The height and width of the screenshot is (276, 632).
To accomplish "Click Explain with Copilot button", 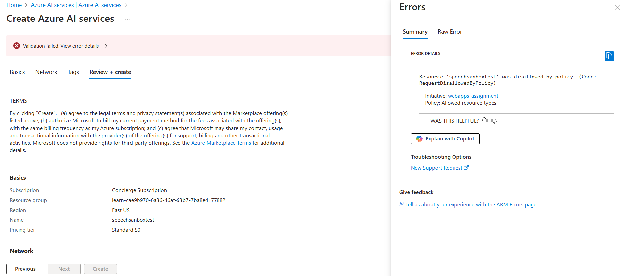I will [445, 139].
